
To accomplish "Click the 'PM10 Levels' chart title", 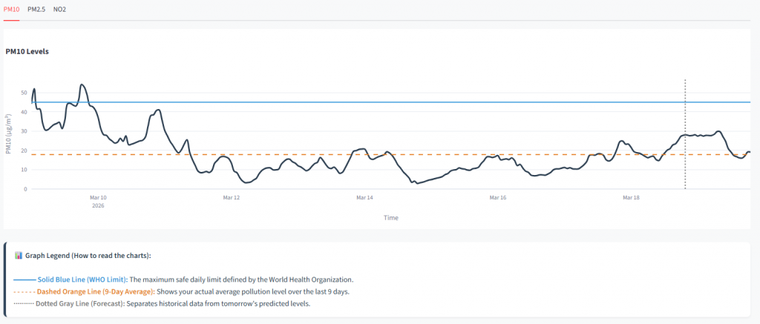I will click(27, 52).
